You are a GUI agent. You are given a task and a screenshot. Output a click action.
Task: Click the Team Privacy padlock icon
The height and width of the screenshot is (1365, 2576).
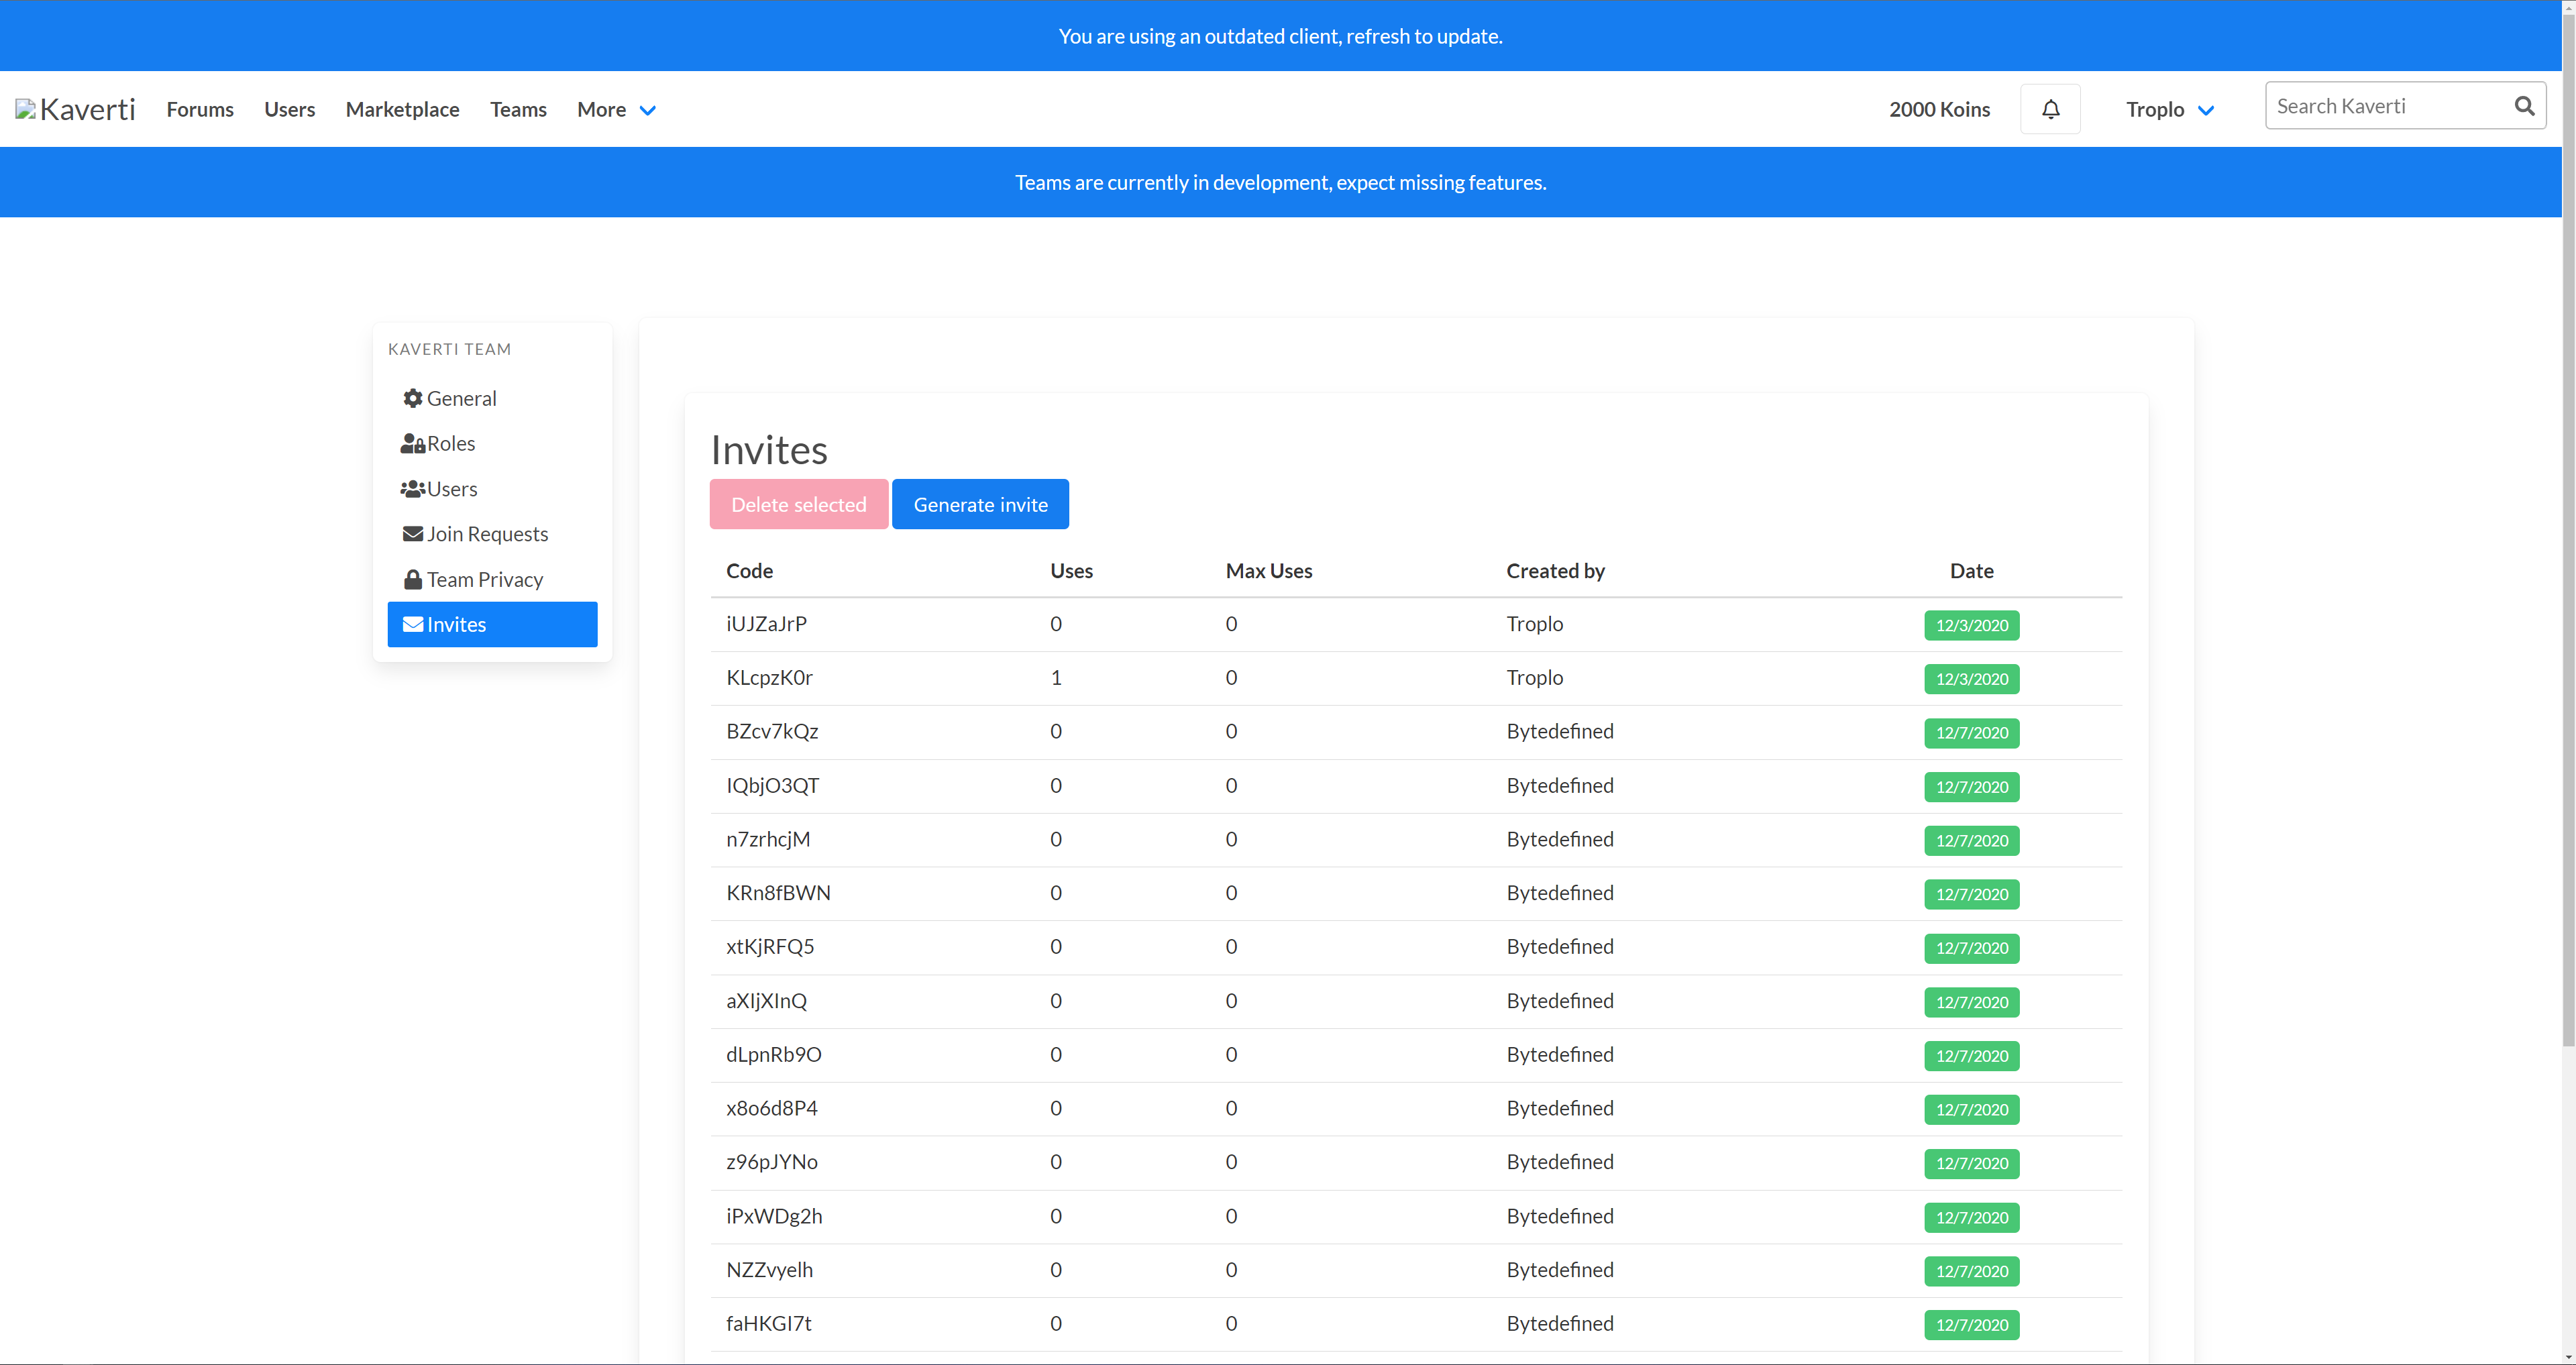[412, 580]
